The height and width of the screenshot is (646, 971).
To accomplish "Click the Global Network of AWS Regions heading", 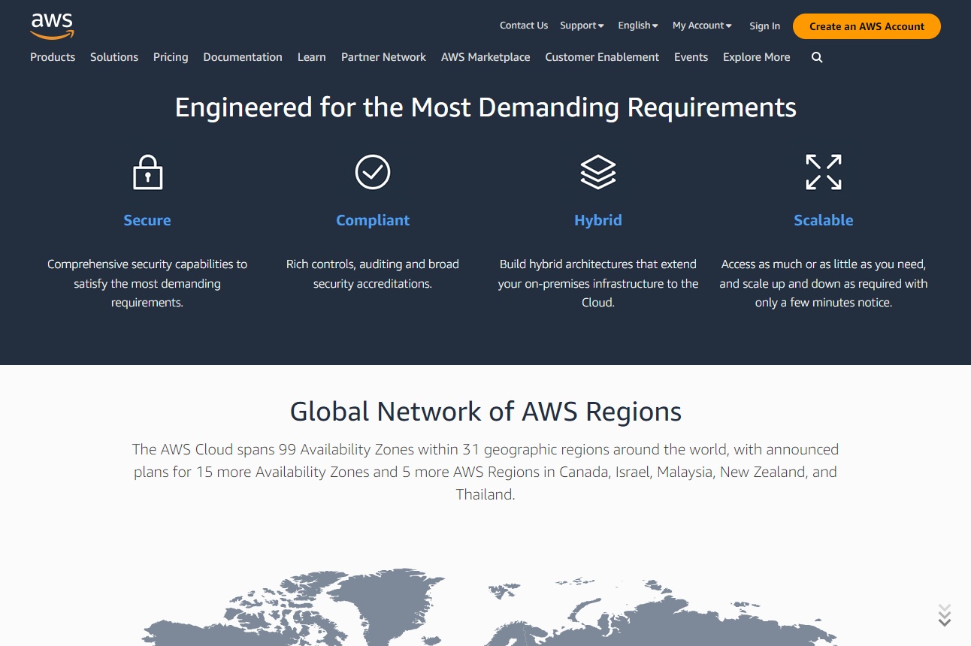I will tap(485, 412).
